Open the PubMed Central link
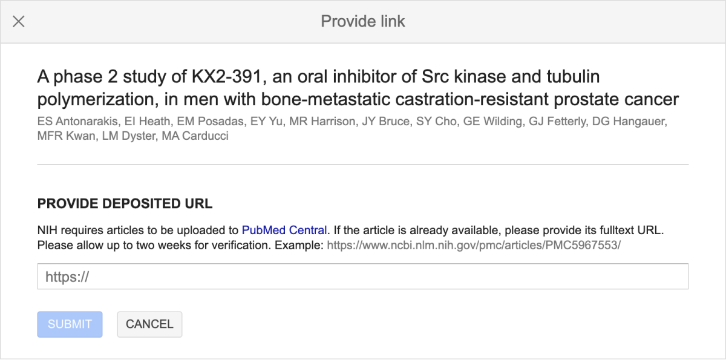Screen dimensions: 726x360 pyautogui.click(x=284, y=231)
